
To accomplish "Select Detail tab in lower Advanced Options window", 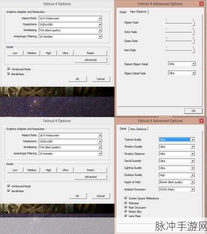I will (x=123, y=129).
